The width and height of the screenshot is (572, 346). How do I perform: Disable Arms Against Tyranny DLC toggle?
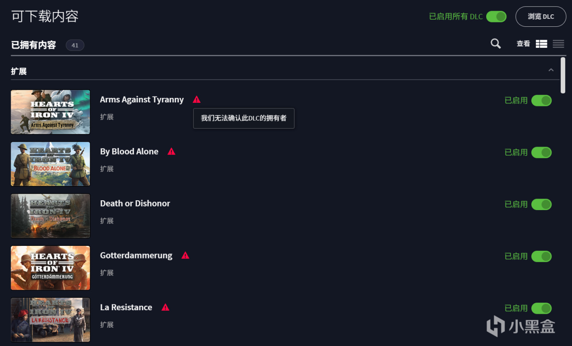click(x=541, y=101)
